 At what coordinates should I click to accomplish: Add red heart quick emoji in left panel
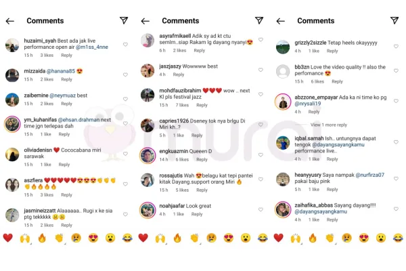[7, 238]
